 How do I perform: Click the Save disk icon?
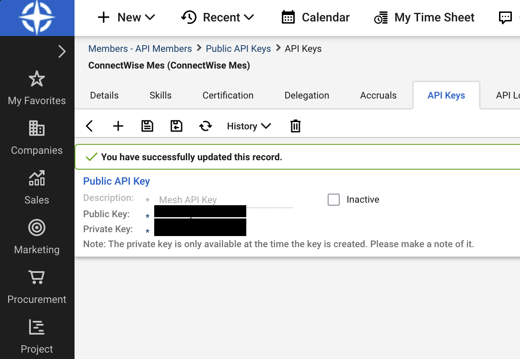[x=147, y=126]
